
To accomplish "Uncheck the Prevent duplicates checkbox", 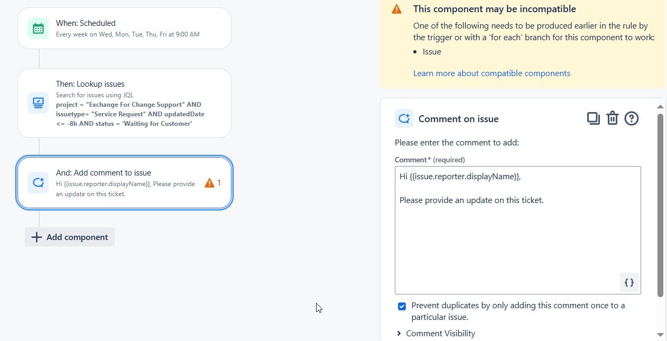I will 402,306.
